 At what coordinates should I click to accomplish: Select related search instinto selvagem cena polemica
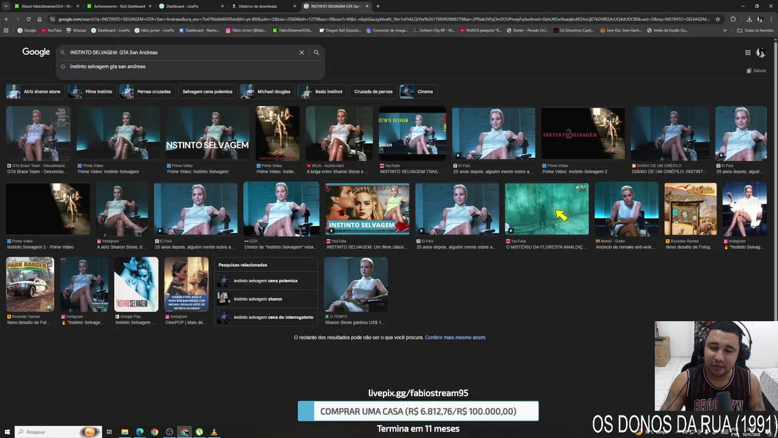pos(266,280)
